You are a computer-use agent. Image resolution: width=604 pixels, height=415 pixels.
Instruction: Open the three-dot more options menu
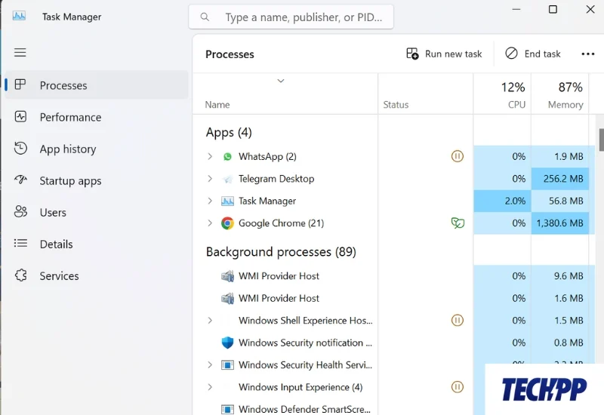(x=588, y=54)
